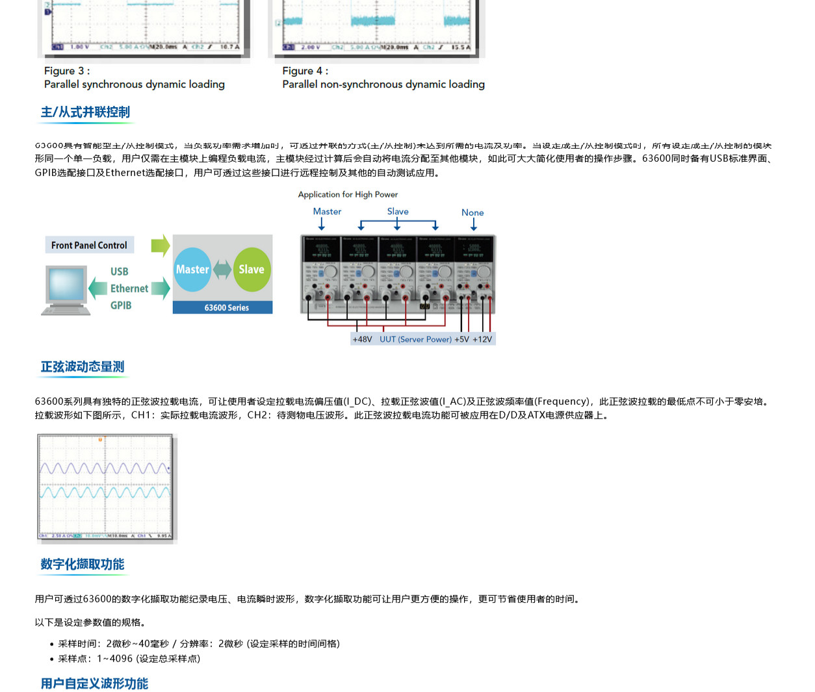Click the green arrow beside Front Panel Control
The image size is (815, 692).
coord(160,246)
